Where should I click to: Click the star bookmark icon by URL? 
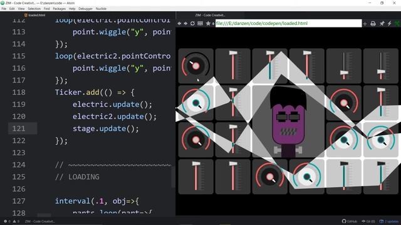[208, 24]
